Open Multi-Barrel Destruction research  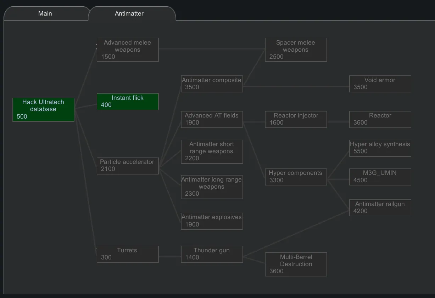[296, 264]
